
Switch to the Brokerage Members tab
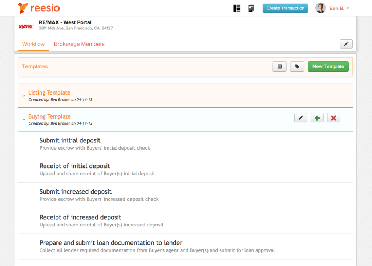point(79,44)
